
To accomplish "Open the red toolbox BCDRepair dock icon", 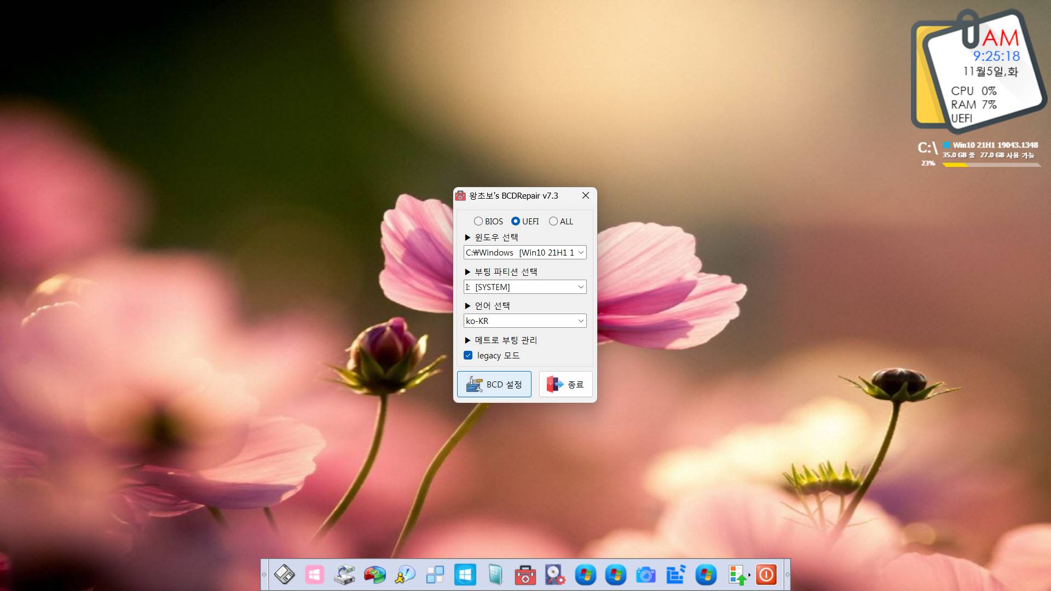I will click(x=525, y=575).
